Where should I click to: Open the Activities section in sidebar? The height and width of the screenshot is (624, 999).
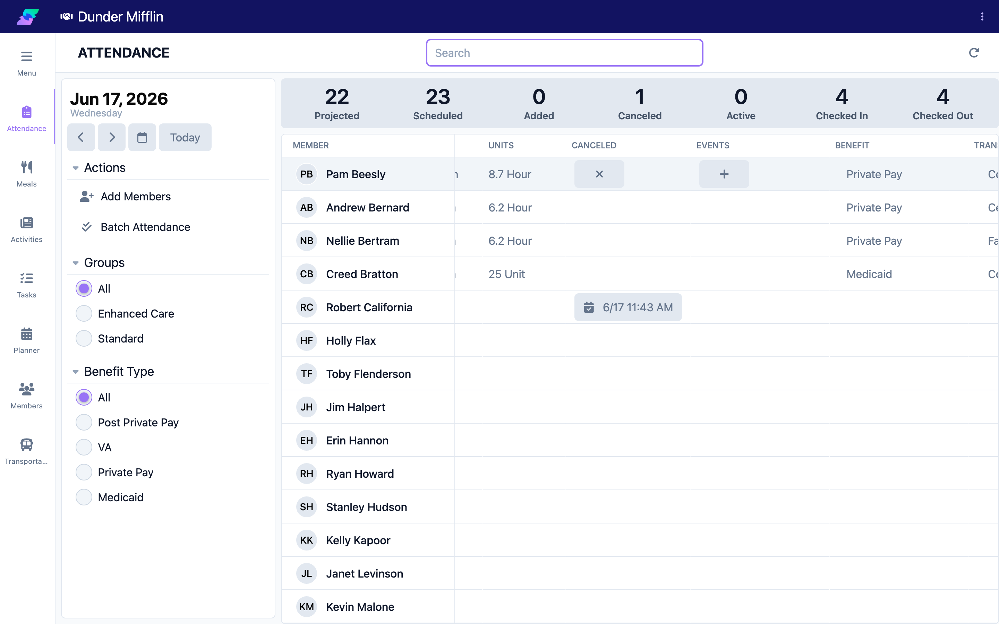coord(26,229)
